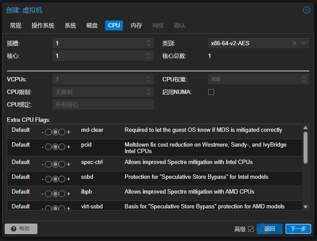Click the minus icon beside pcid flag
The height and width of the screenshot is (241, 317).
click(43, 147)
